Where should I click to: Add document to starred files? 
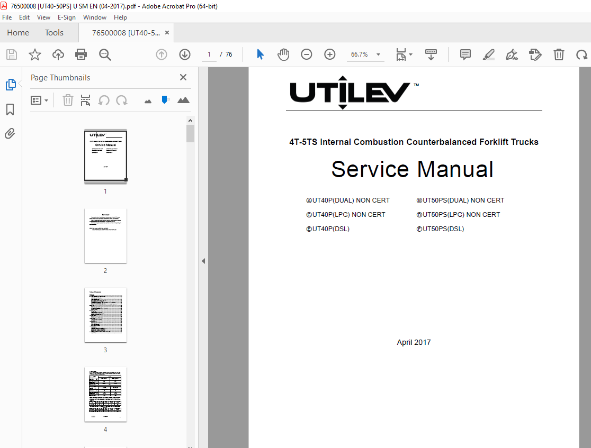[x=34, y=54]
